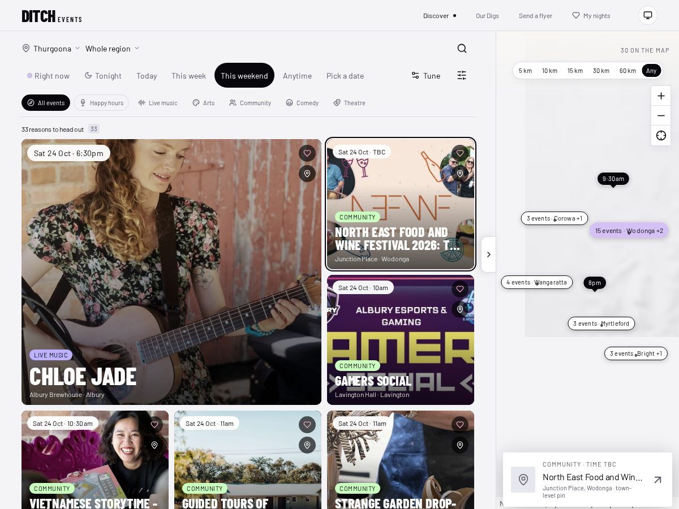Filter by Live music
The width and height of the screenshot is (679, 509).
coord(158,103)
